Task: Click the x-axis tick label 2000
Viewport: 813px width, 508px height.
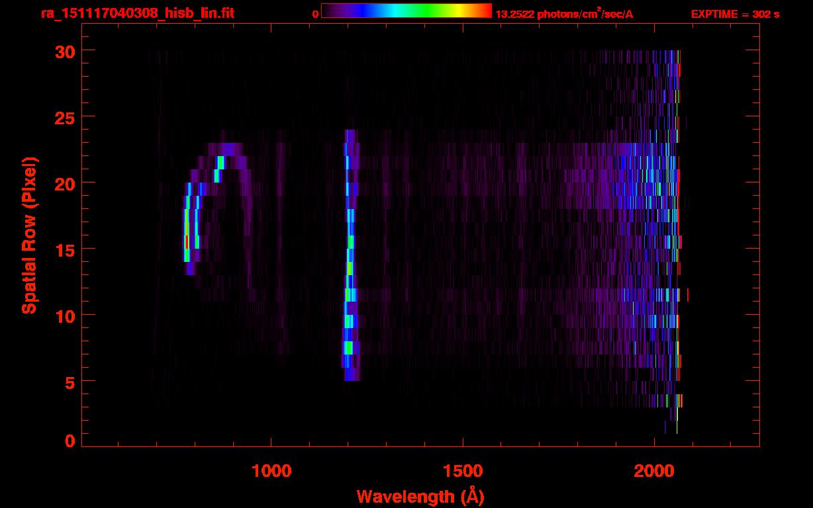Action: click(654, 471)
